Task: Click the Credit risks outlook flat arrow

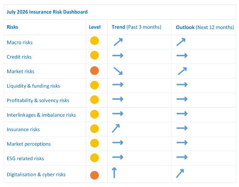Action: click(182, 56)
